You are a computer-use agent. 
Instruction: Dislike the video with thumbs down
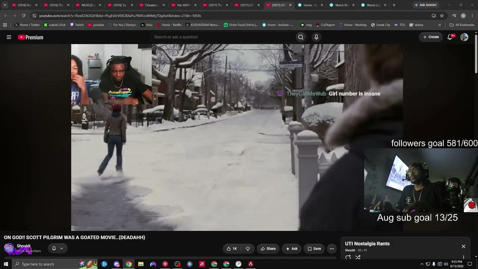pyautogui.click(x=248, y=248)
